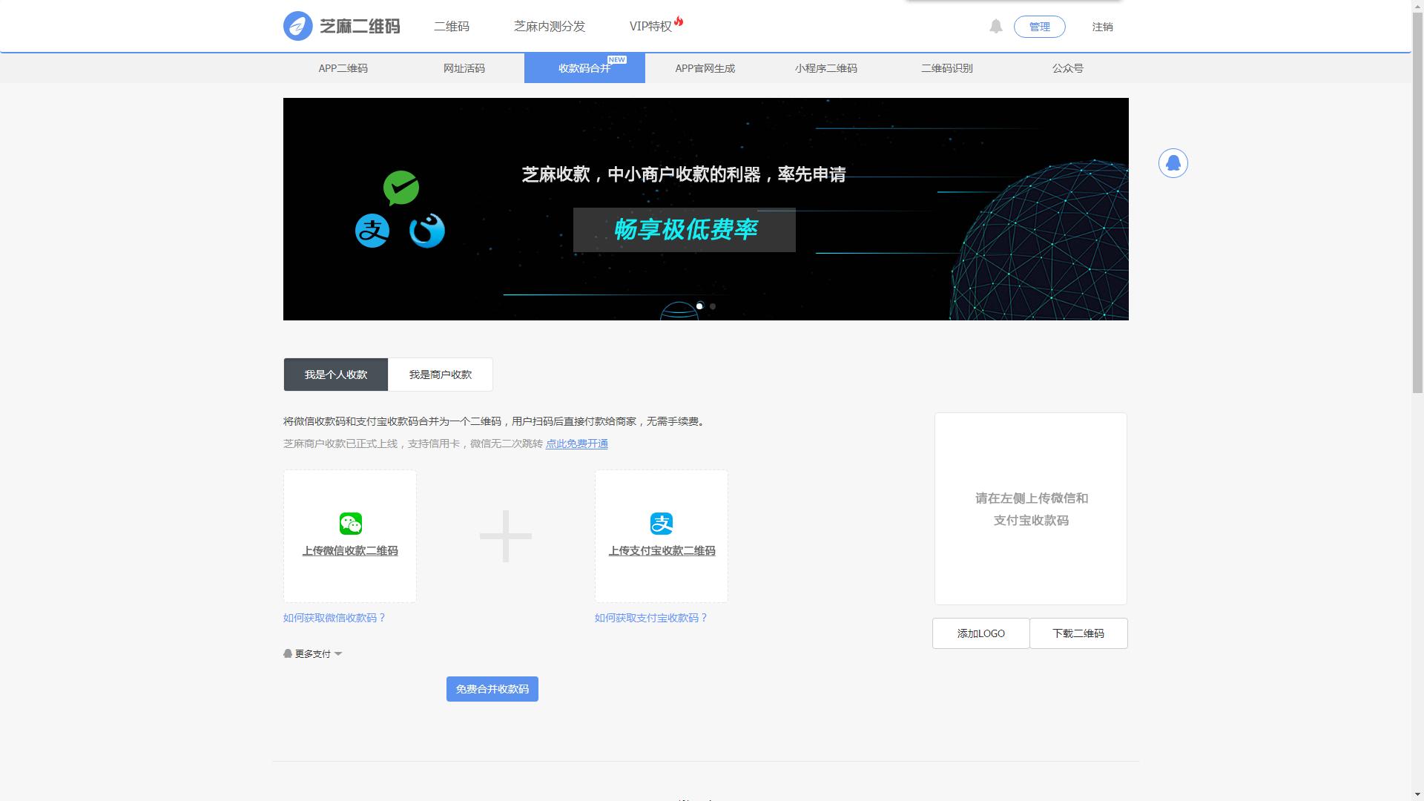1424x801 pixels.
Task: Click the green WeChat Pay banner icon
Action: pyautogui.click(x=401, y=188)
